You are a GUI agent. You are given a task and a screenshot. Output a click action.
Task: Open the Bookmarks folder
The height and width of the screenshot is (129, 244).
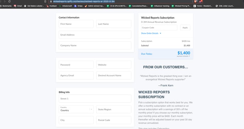click(6, 6)
